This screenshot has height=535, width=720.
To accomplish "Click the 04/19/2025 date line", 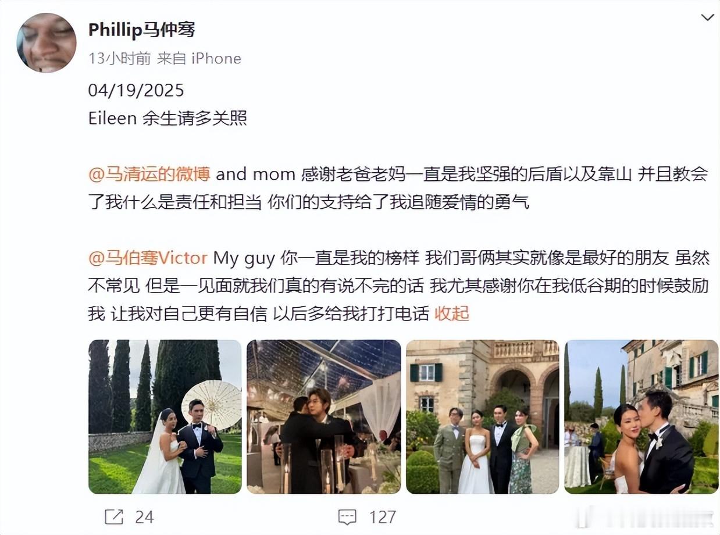I will (136, 90).
